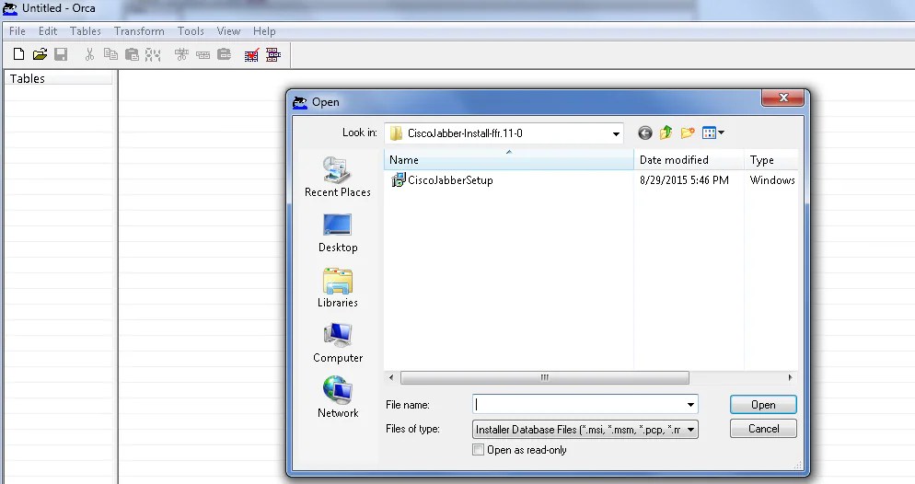The width and height of the screenshot is (915, 484).
Task: Click the horizontal scrollbar thumb in file list
Action: (x=544, y=377)
